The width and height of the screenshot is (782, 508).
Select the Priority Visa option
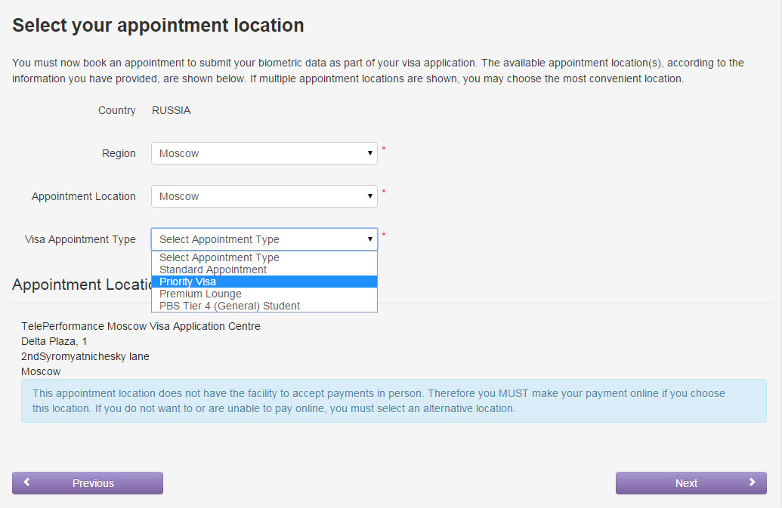click(264, 282)
